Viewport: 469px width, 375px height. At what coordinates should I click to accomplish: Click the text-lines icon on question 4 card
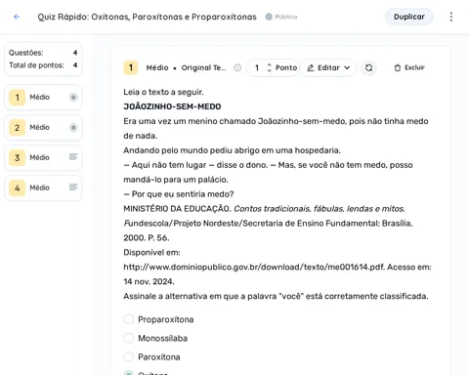73,187
